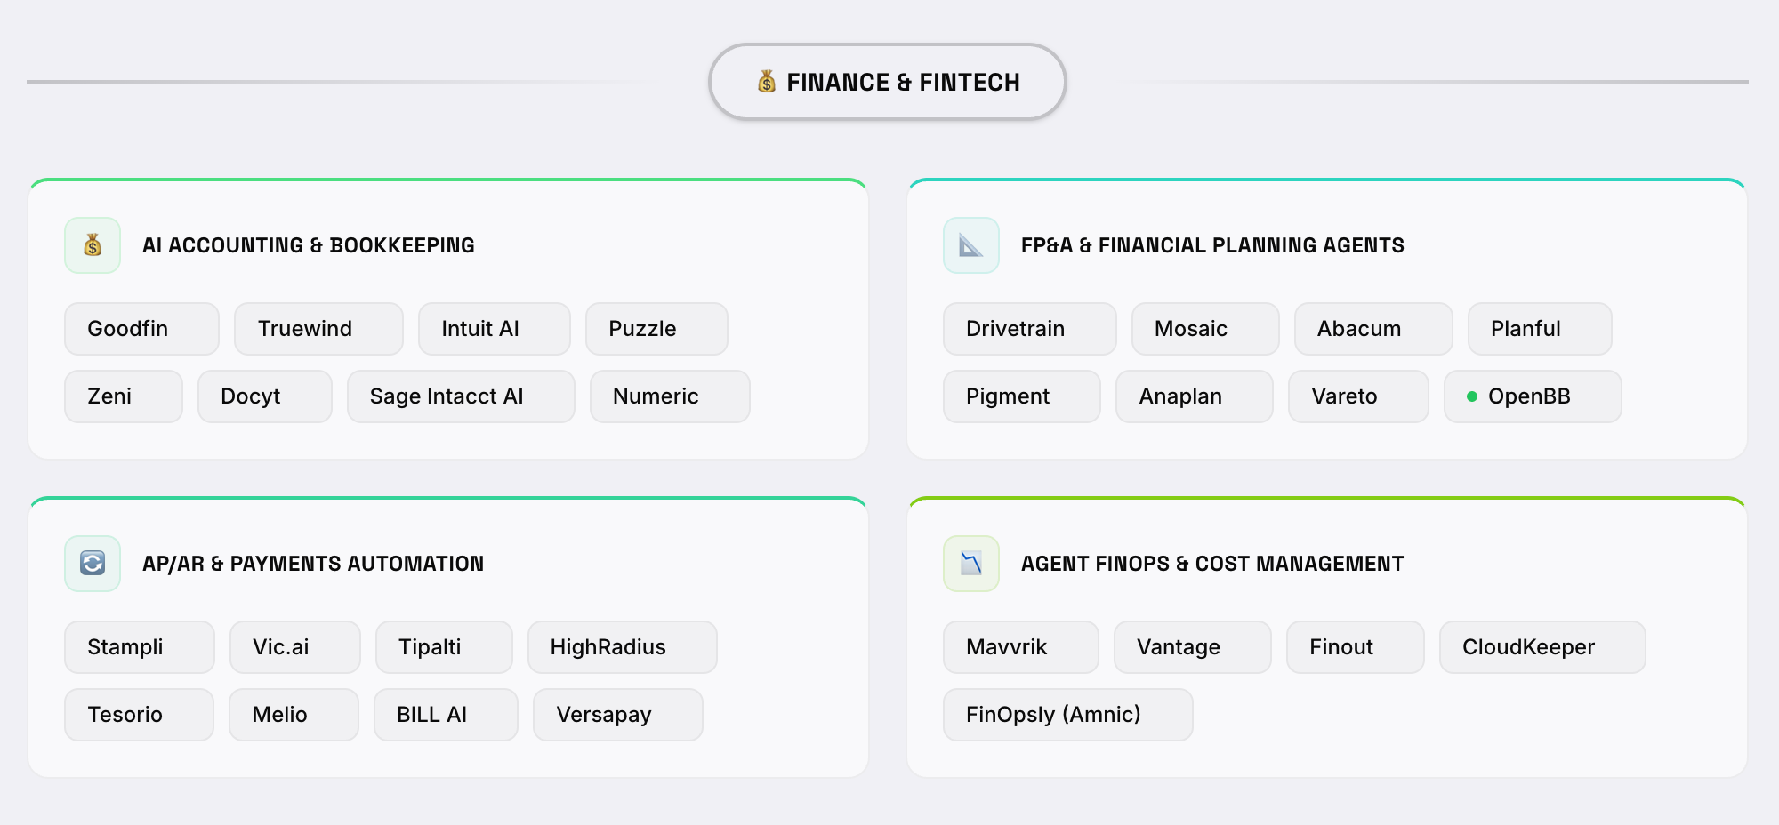Screen dimensions: 1779x825
Task: Click the triangle ruler icon for FP&A agents
Action: coord(971,245)
